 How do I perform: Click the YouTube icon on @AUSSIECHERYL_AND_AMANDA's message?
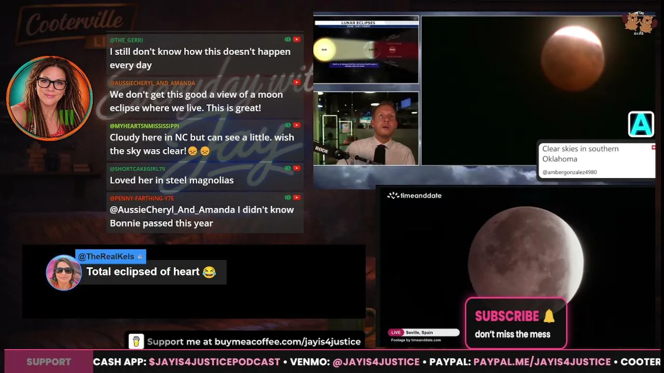(x=297, y=82)
